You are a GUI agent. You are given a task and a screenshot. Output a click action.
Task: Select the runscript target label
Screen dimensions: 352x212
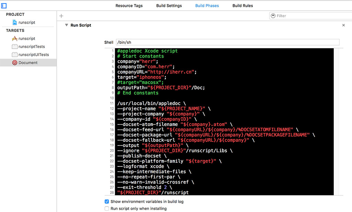tap(27, 38)
